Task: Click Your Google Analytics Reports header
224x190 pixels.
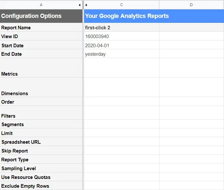Action: [x=154, y=16]
